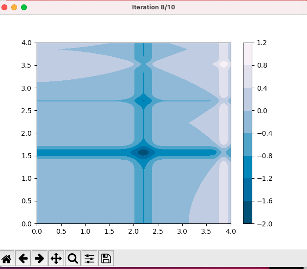Click the x-axis label 2.5
The image size is (307, 269).
(x=158, y=232)
